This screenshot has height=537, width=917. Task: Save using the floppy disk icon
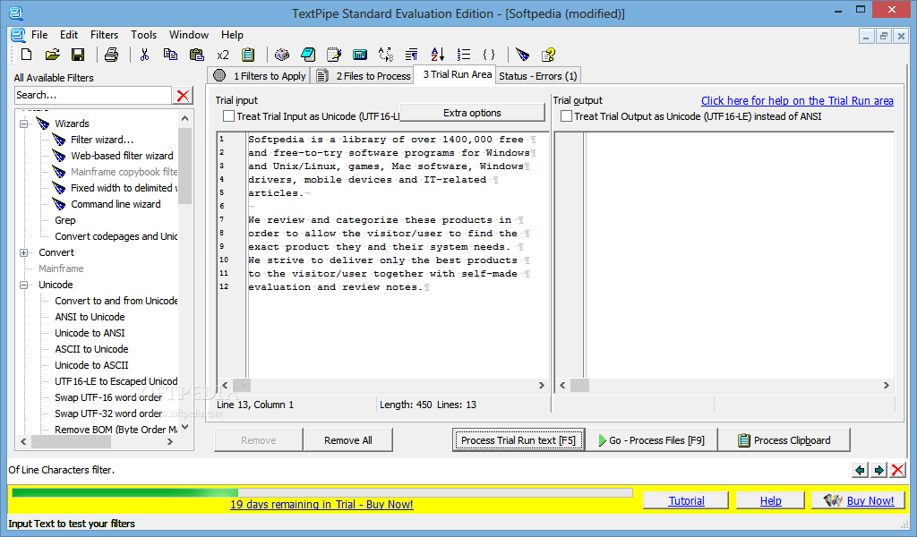(x=78, y=55)
